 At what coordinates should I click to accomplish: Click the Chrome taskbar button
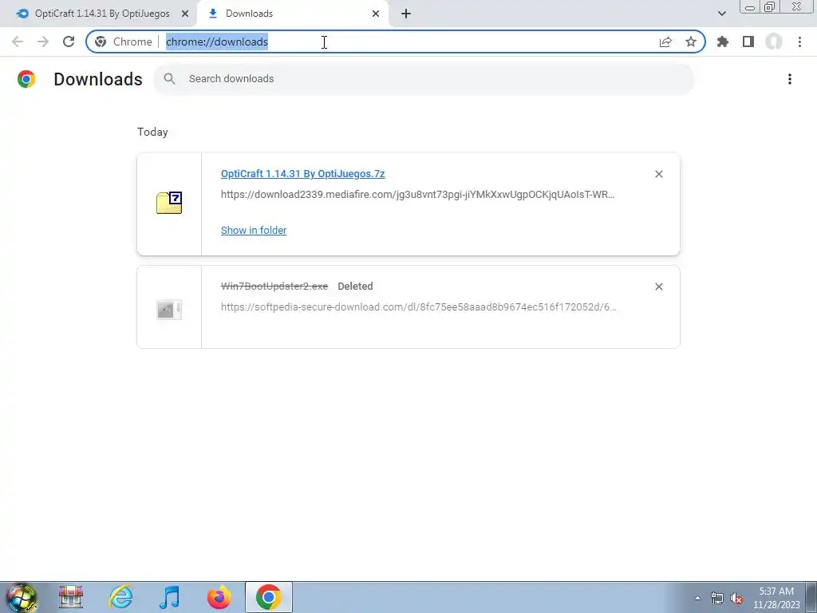(268, 597)
